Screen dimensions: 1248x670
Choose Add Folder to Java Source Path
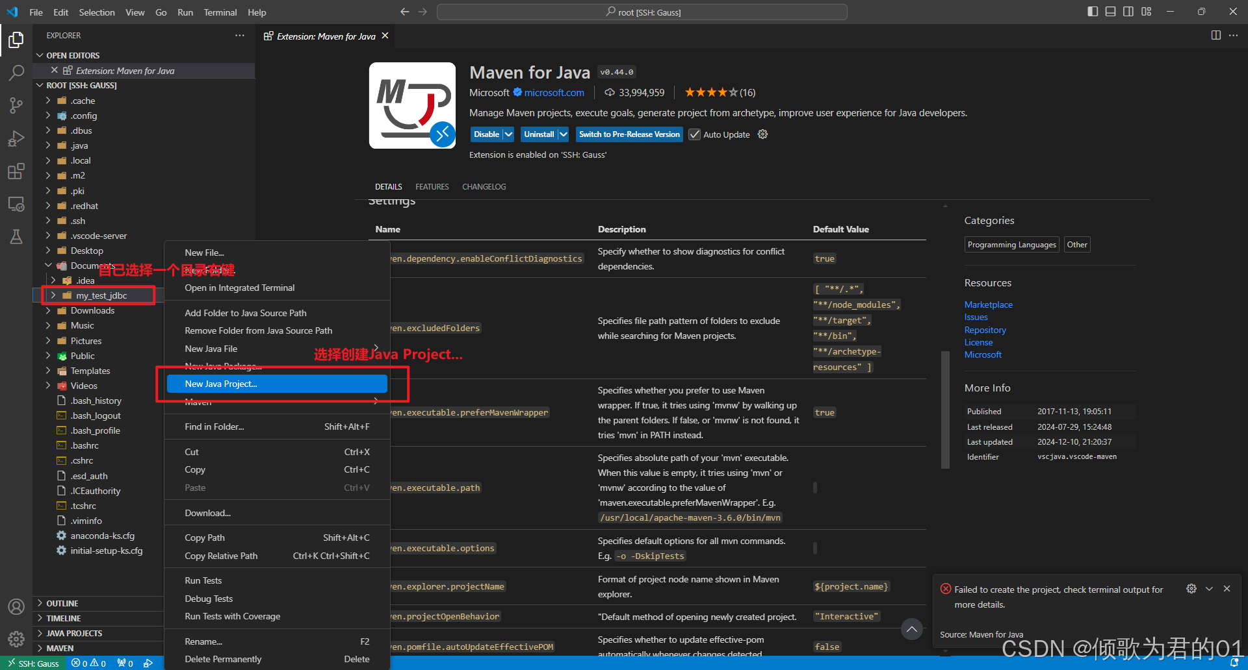pos(277,313)
